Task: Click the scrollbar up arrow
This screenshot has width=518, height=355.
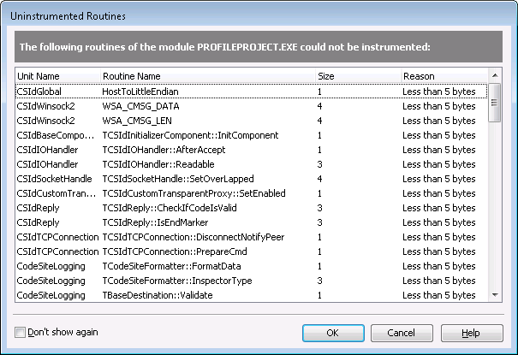Action: click(495, 75)
